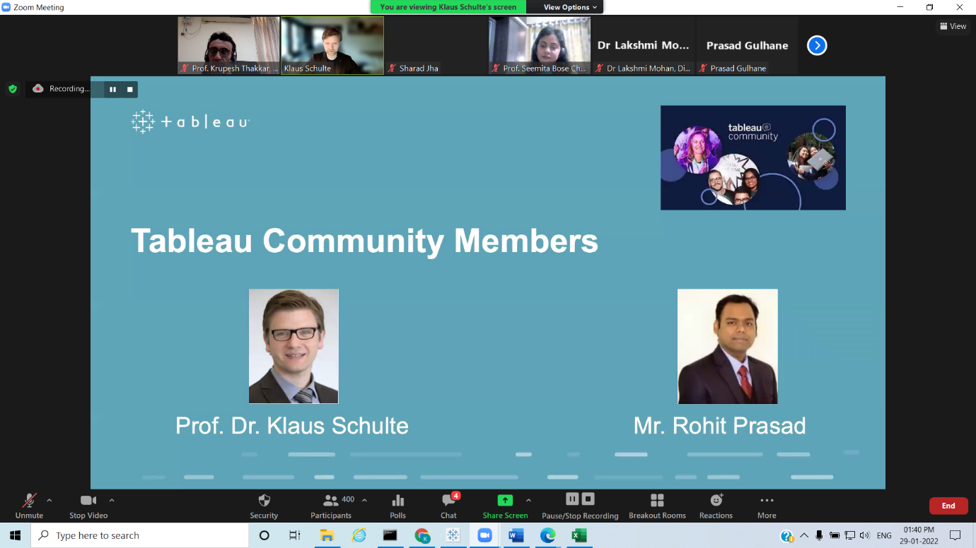Select Klaus Schulte's video thumbnail
Image resolution: width=976 pixels, height=548 pixels.
pos(332,45)
